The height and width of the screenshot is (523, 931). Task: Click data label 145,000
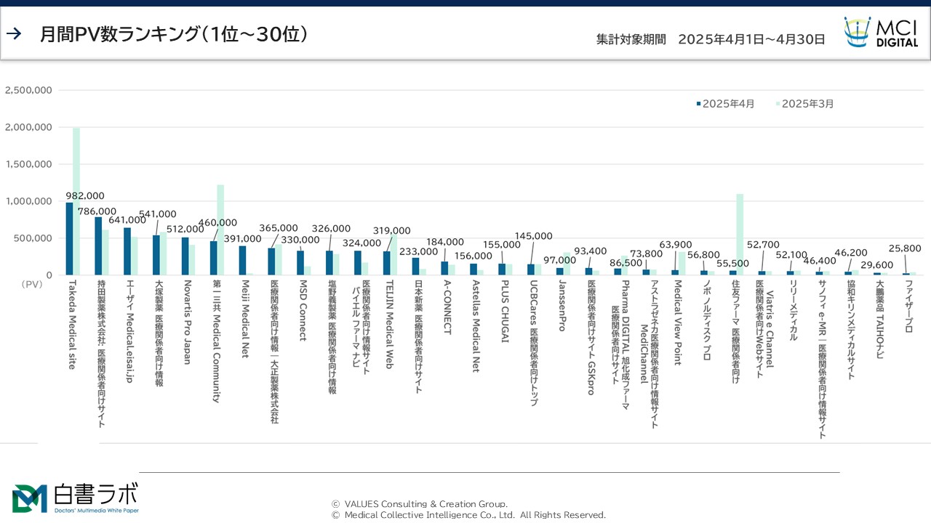[x=534, y=235]
